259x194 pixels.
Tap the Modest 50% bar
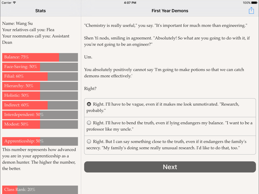(40, 124)
